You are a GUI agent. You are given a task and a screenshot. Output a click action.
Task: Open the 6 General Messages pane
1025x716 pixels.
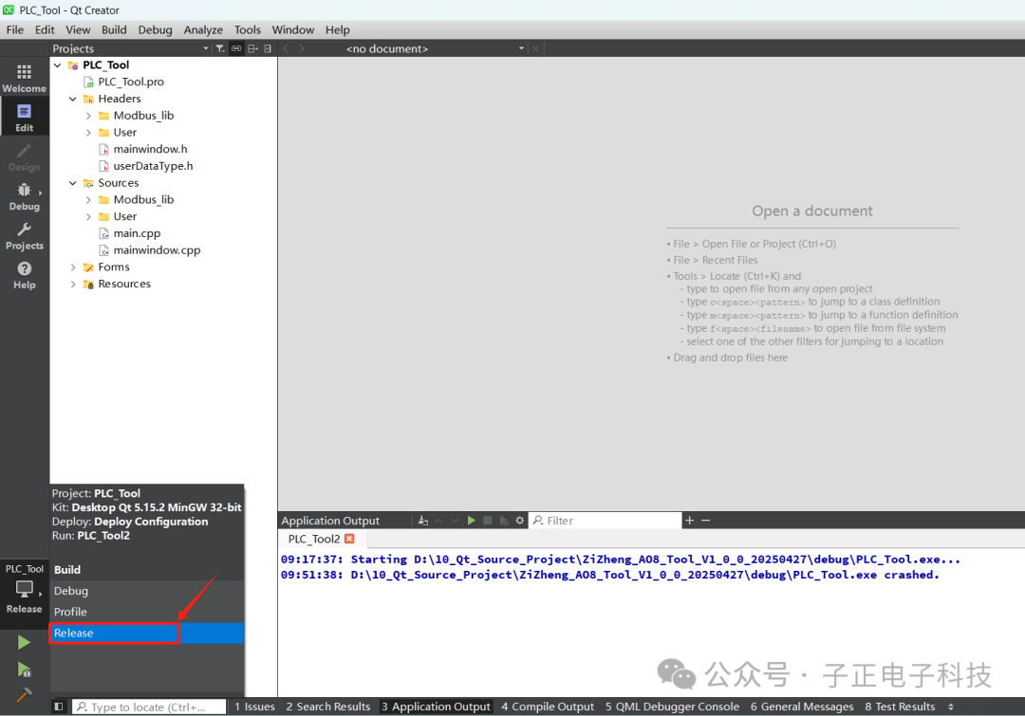click(x=802, y=707)
